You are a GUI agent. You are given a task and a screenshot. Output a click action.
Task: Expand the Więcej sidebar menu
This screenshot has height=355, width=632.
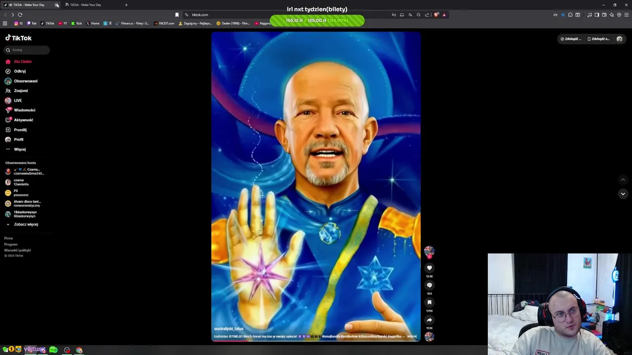tap(15, 149)
